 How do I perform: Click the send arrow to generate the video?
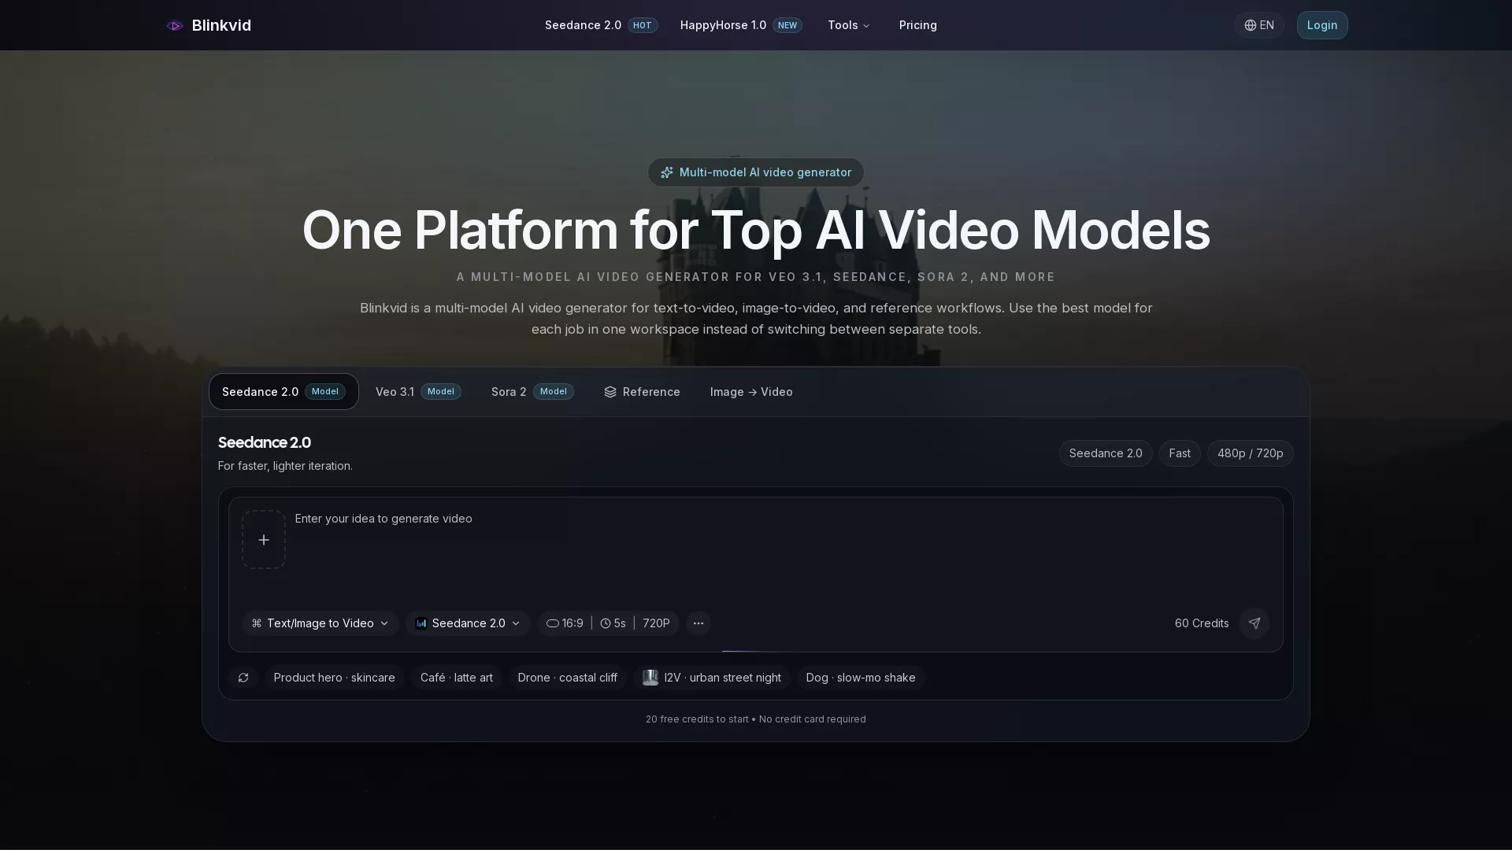(1255, 623)
